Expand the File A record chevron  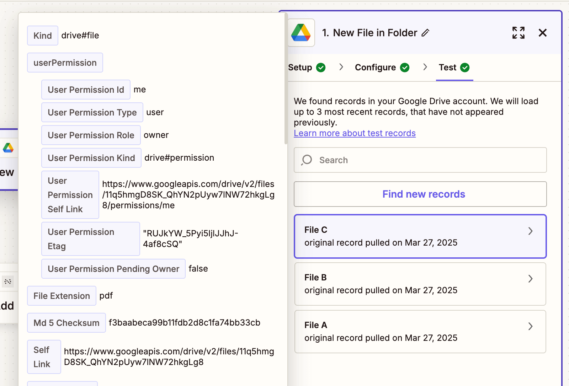[530, 326]
